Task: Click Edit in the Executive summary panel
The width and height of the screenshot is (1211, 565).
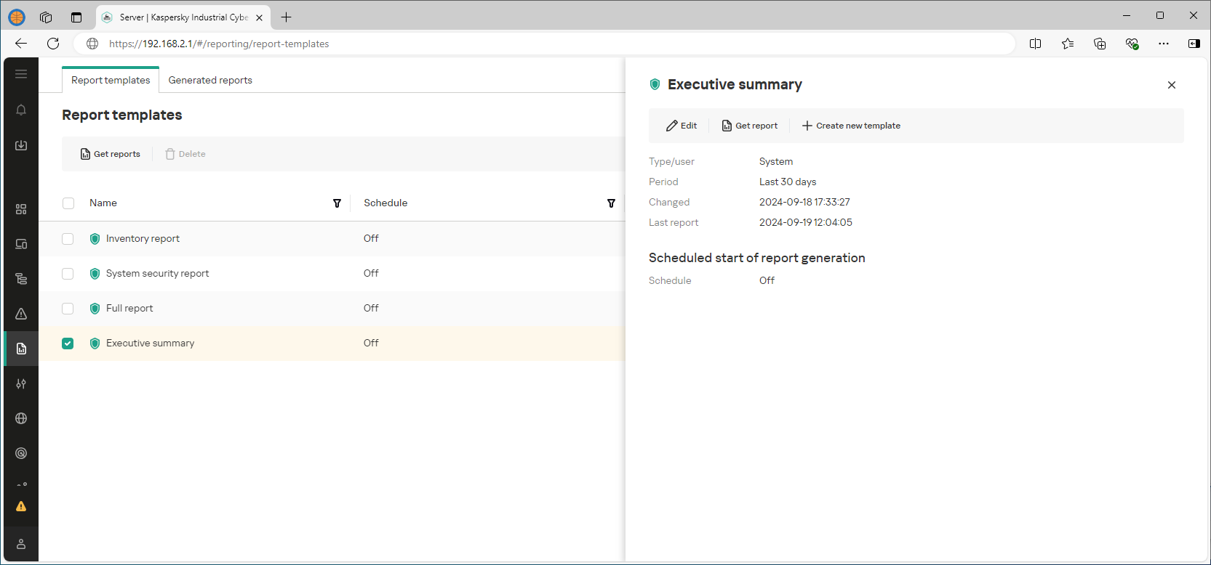Action: point(682,126)
